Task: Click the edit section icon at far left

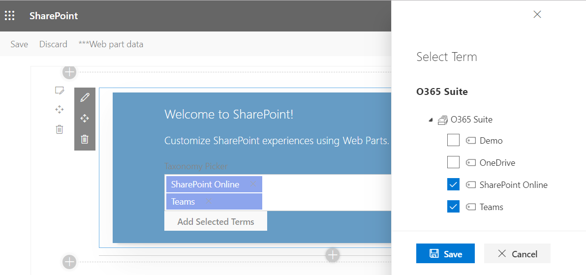Action: (60, 90)
